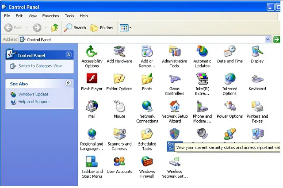Open Intel(R) Extreme graphics icon
This screenshot has width=283, height=188.
pos(202,84)
